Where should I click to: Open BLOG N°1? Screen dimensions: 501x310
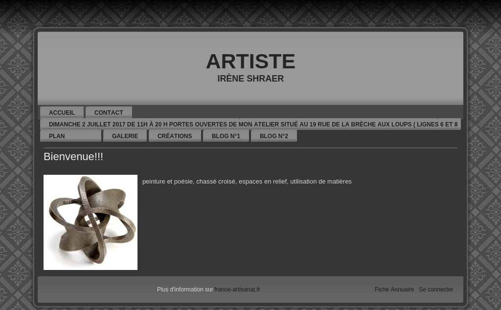[226, 136]
